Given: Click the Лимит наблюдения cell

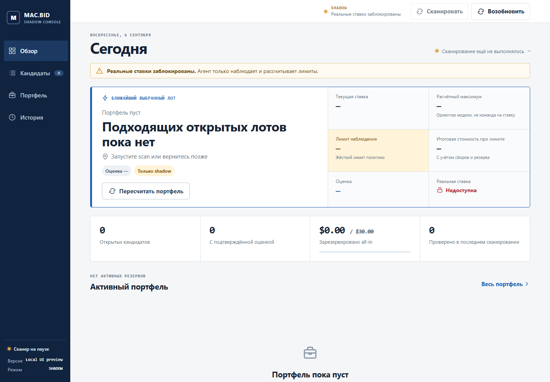Looking at the screenshot, I should (378, 151).
